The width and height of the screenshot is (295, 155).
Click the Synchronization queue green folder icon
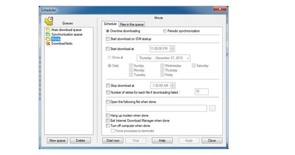point(48,34)
